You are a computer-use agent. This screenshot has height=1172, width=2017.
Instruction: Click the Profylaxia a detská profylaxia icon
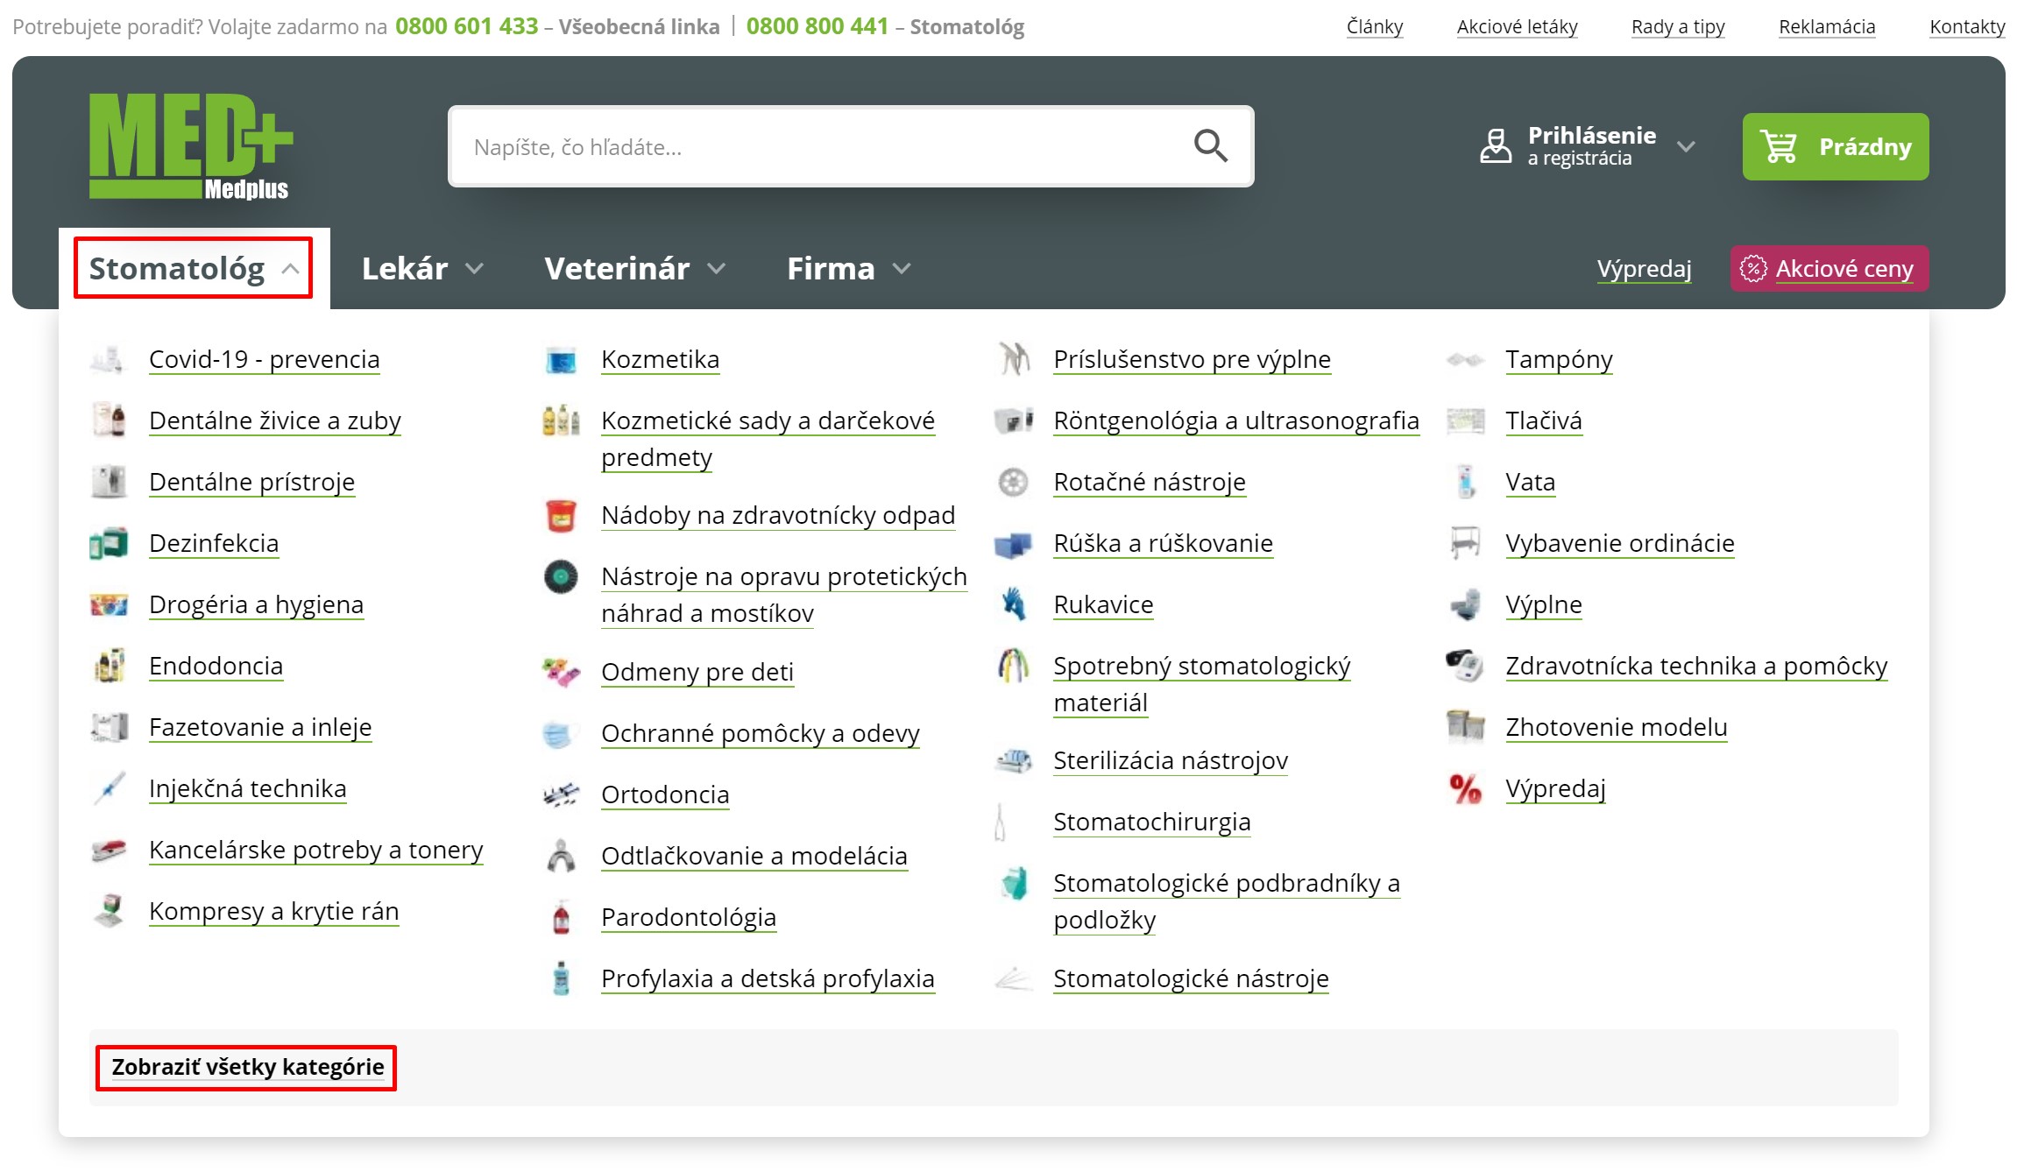561,978
